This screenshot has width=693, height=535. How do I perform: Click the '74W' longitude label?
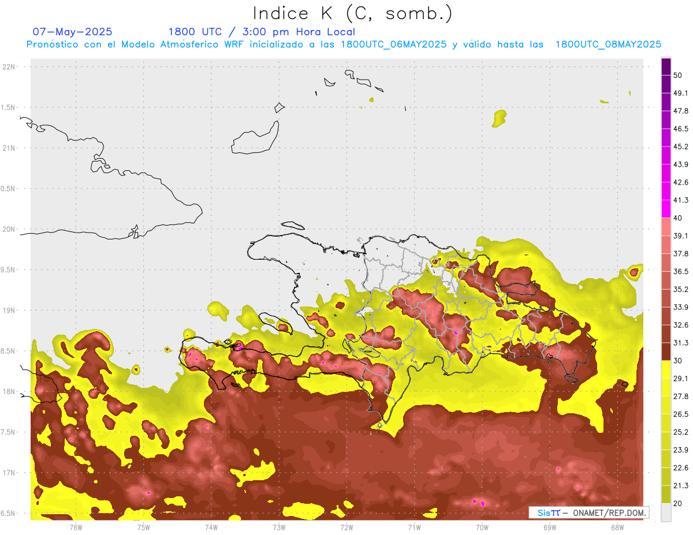[211, 527]
